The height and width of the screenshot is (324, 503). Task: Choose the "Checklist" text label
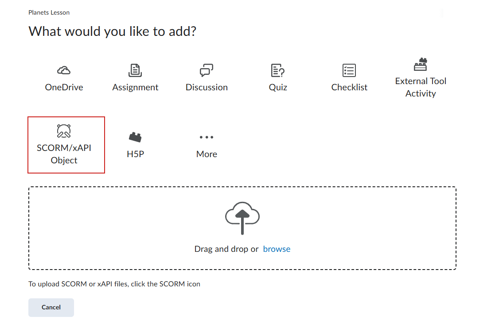[349, 87]
